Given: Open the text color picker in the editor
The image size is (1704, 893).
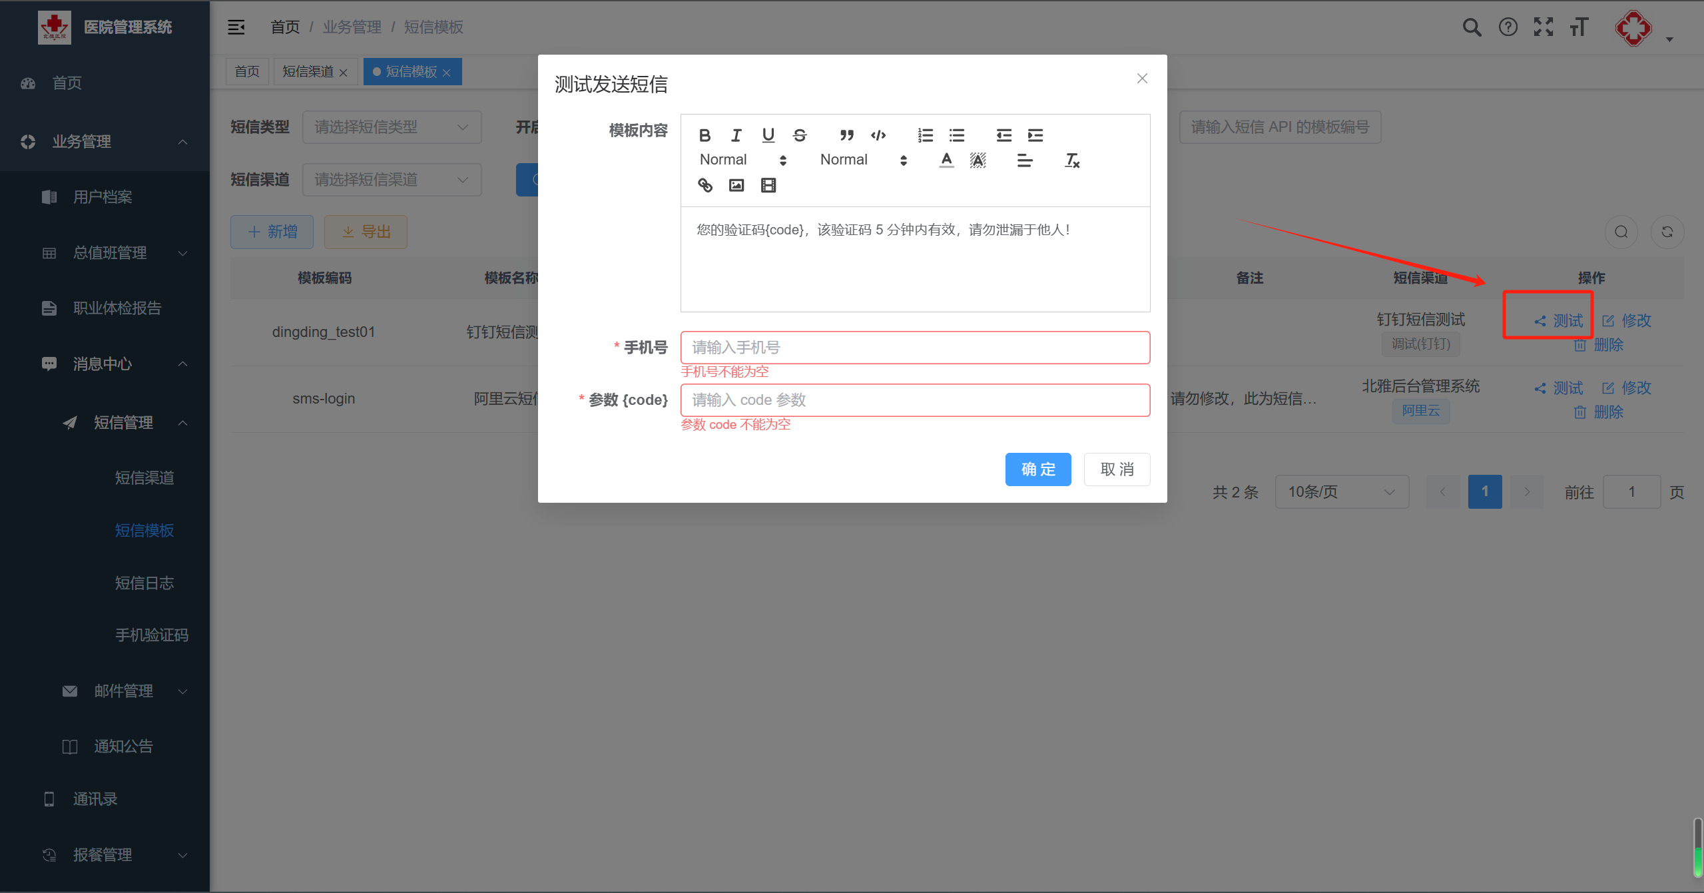Looking at the screenshot, I should tap(946, 160).
